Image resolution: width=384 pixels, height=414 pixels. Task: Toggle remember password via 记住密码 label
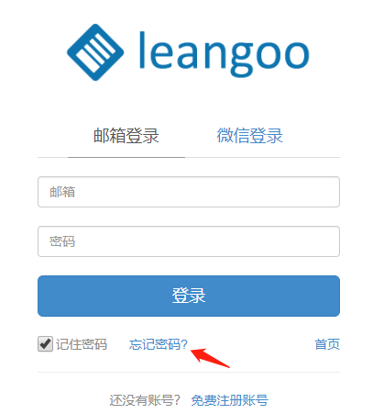(82, 344)
